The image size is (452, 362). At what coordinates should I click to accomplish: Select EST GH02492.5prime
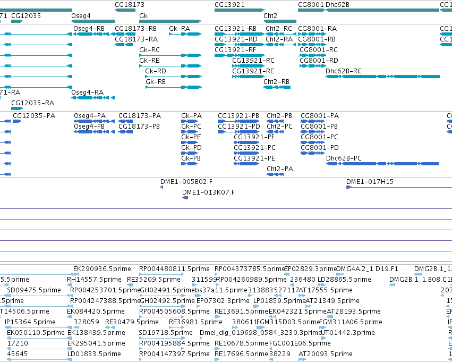point(163,306)
